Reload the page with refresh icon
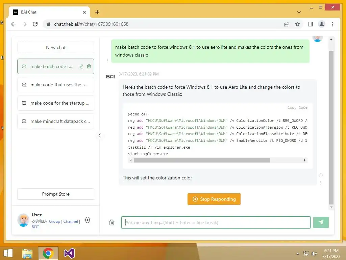346x260 pixels. tap(35, 24)
